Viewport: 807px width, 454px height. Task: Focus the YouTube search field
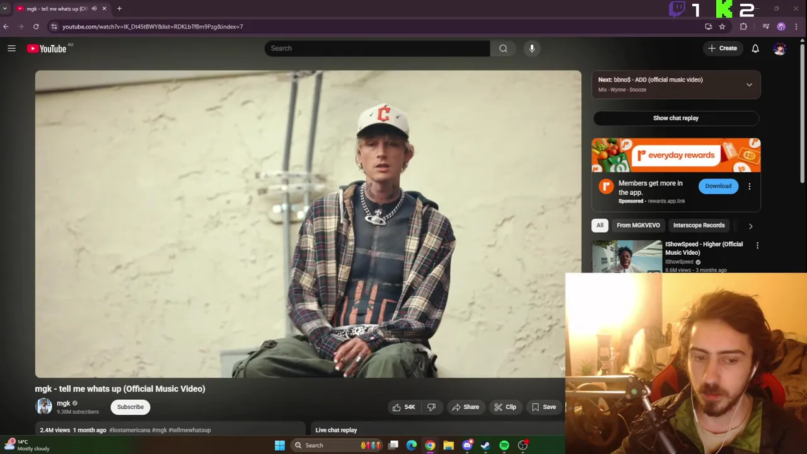click(377, 48)
